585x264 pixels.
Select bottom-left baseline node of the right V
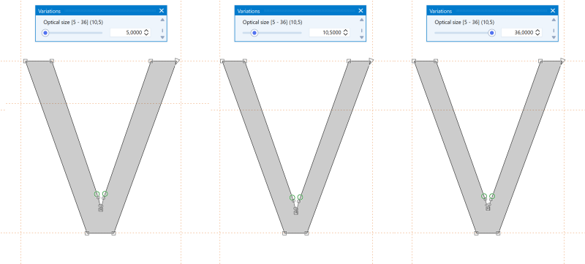click(476, 233)
